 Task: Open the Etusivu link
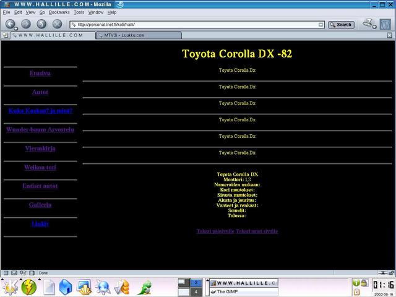tap(40, 73)
